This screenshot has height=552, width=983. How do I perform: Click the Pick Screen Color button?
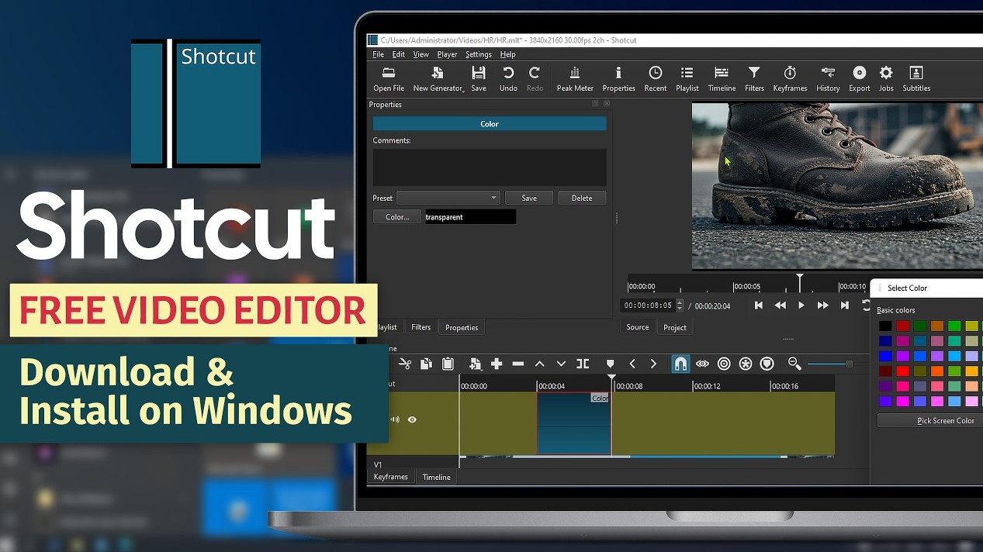pos(945,420)
